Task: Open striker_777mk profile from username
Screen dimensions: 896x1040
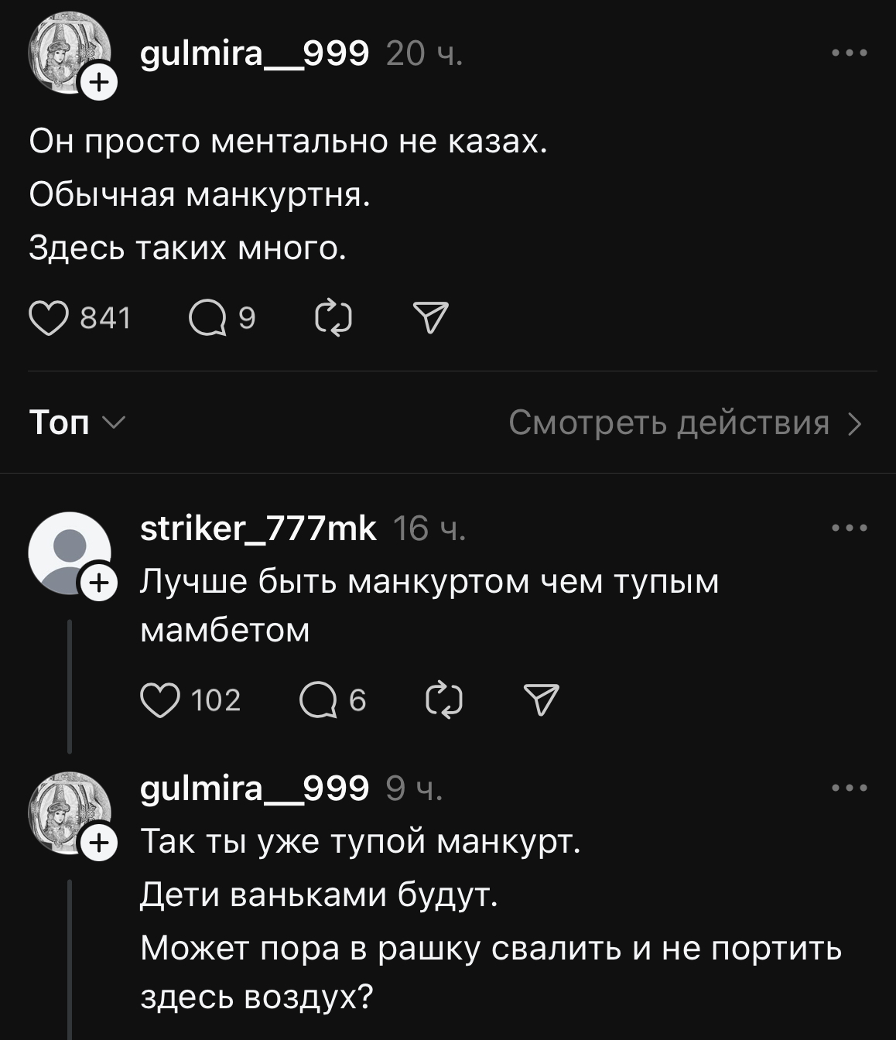Action: click(258, 529)
